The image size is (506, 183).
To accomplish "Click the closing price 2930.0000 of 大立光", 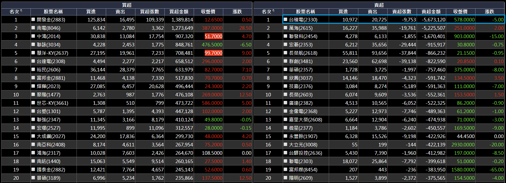I will (463, 145).
